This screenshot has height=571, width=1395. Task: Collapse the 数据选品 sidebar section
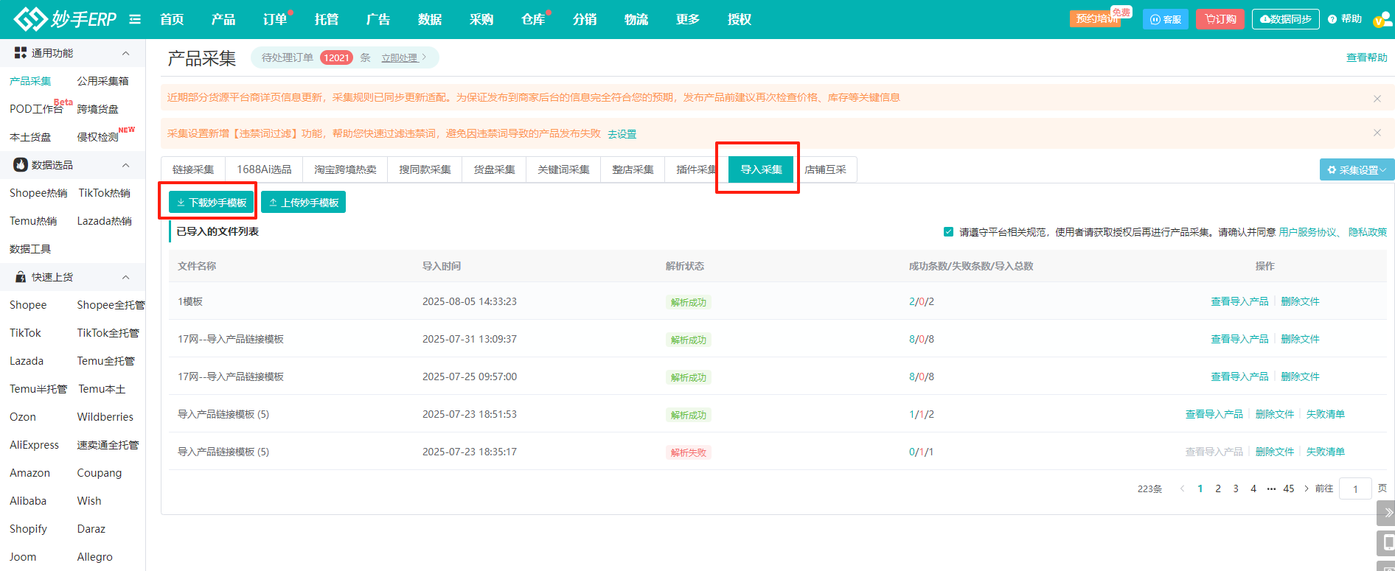pyautogui.click(x=125, y=165)
